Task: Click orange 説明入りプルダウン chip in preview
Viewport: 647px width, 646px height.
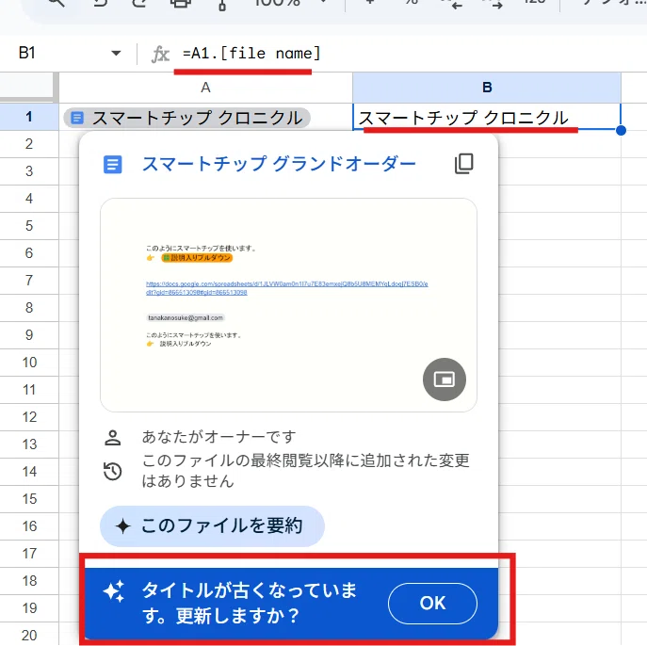Action: pyautogui.click(x=197, y=258)
